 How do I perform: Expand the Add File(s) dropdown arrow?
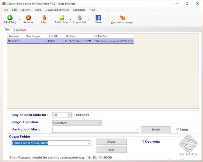pos(19,19)
